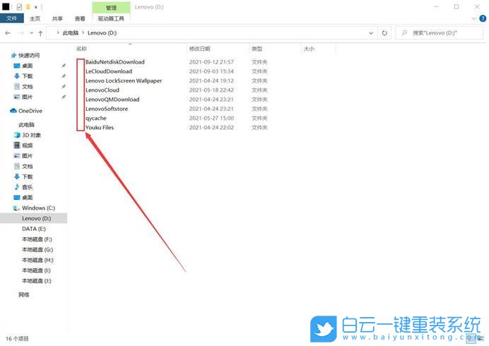Screen dimensions: 489x346
Task: Click 此电脑 in the address breadcrumb
Action: coord(71,32)
